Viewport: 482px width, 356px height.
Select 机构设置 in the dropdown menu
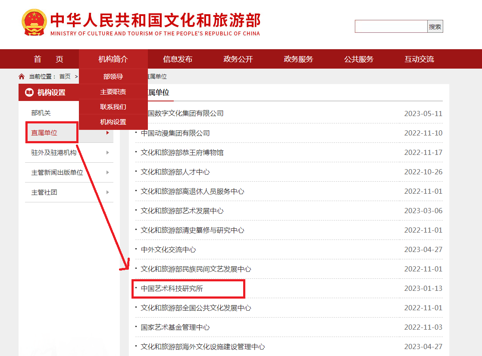pos(113,122)
